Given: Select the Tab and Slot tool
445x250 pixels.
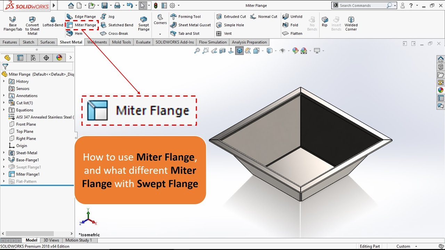Looking at the screenshot, I should (x=185, y=33).
